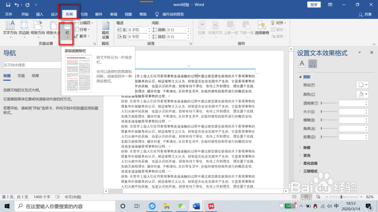Screen dimensions: 378x212
Task: Open the 稿纸设置 manuscript paper settings
Action: click(105, 30)
